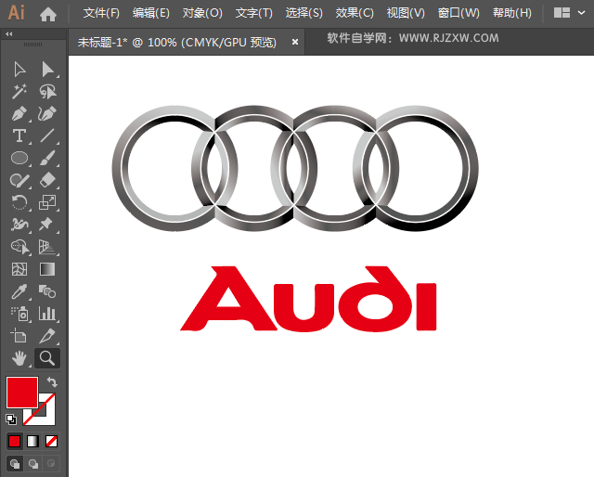594x477 pixels.
Task: Click the red Fill color box
Action: point(22,393)
